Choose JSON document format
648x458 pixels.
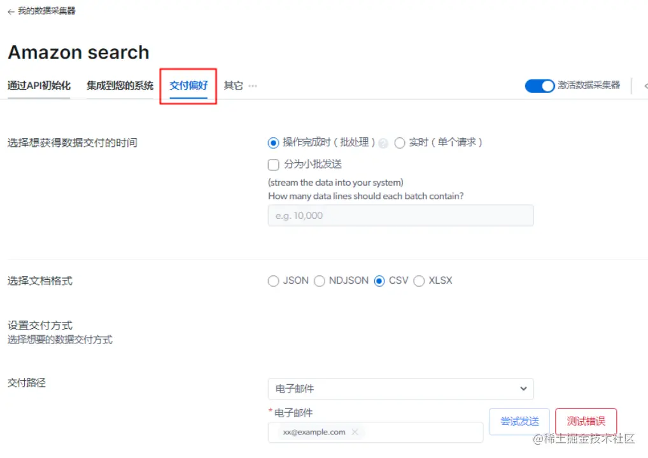tap(273, 281)
